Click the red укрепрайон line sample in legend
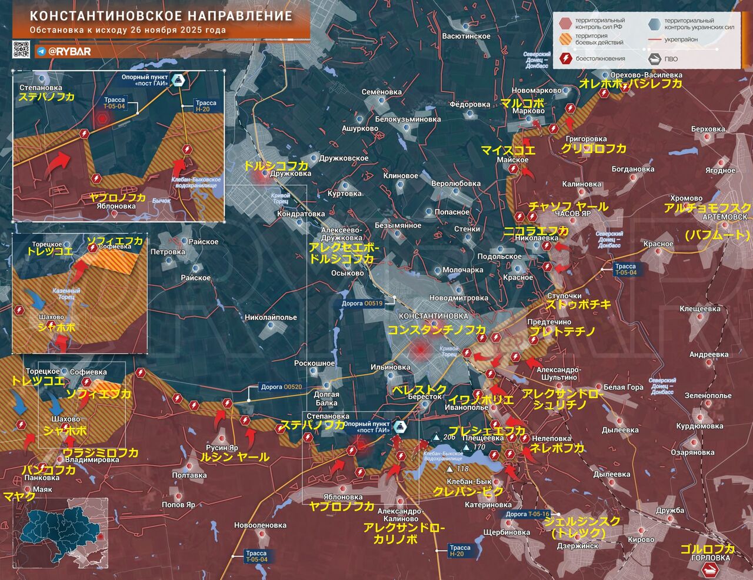This screenshot has height=580, width=753. pos(654,40)
